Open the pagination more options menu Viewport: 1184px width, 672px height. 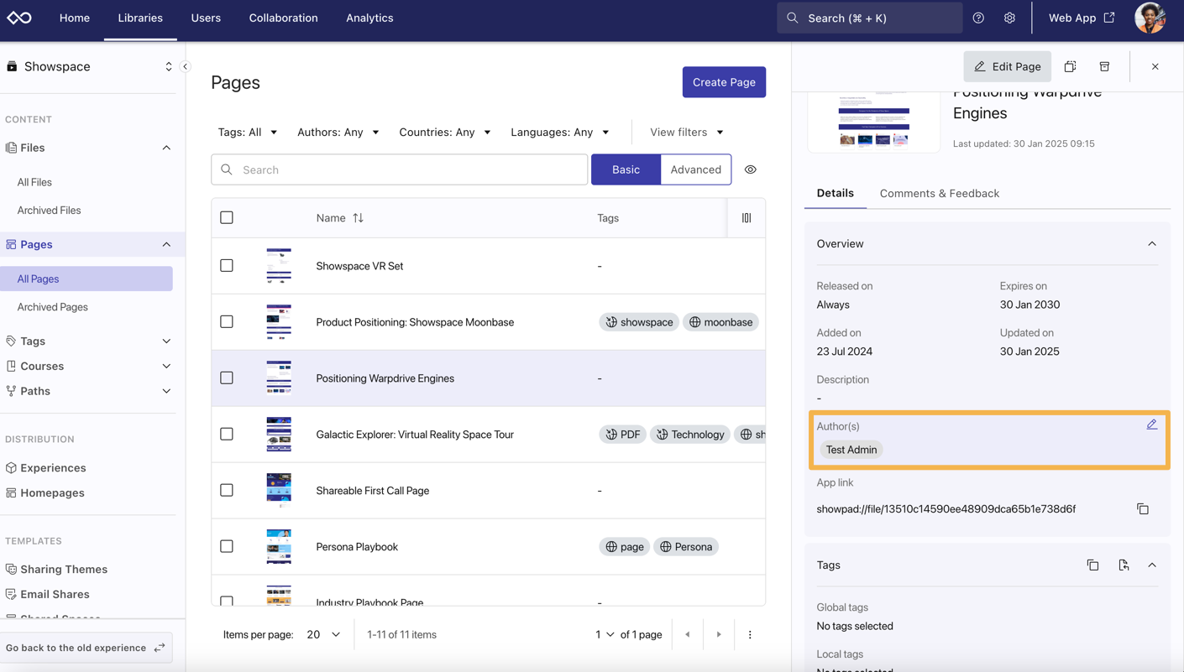tap(750, 635)
